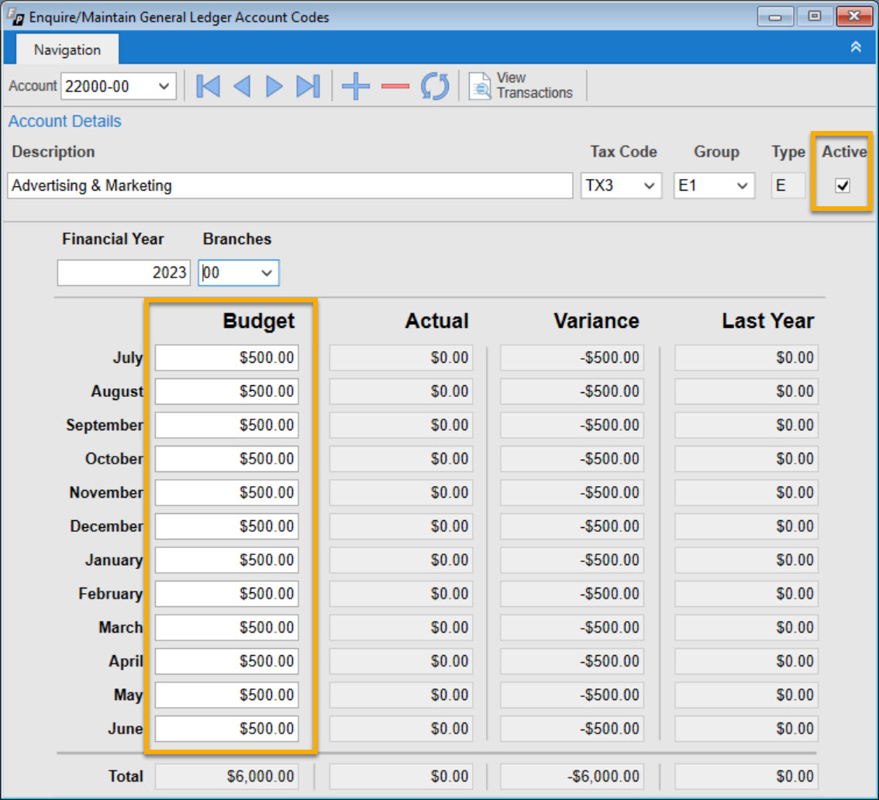Open the Account code dropdown
This screenshot has height=800, width=879.
tap(164, 87)
